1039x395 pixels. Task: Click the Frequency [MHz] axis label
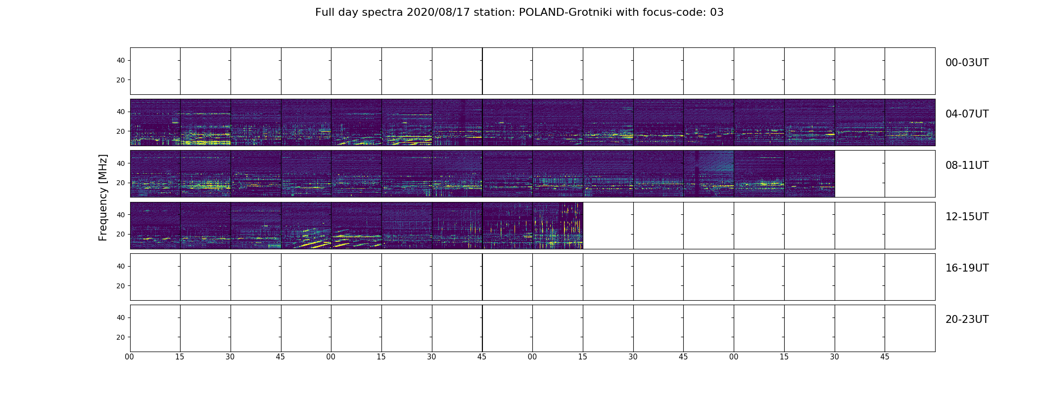click(103, 197)
